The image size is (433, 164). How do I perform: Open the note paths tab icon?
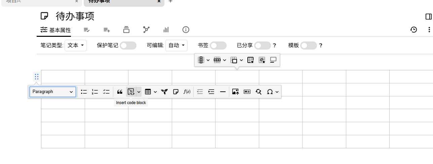coord(126,30)
